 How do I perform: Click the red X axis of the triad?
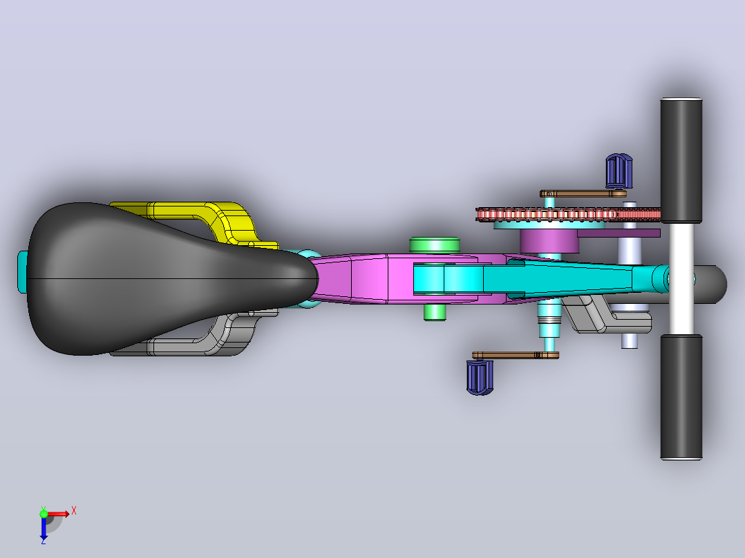(58, 514)
